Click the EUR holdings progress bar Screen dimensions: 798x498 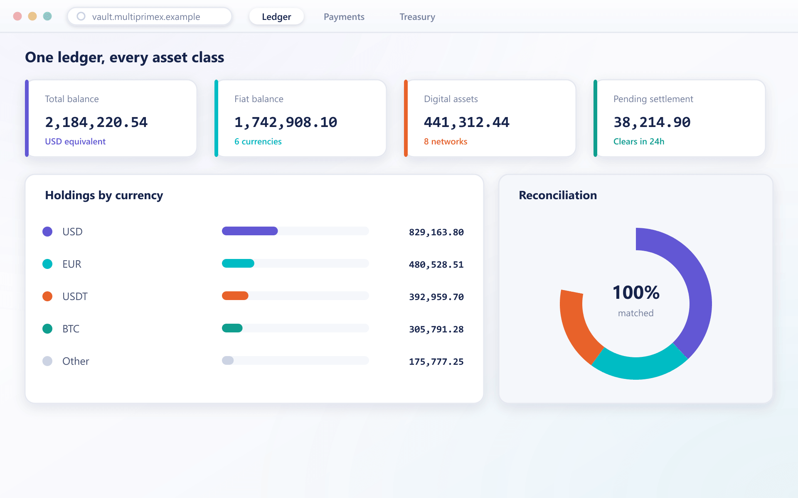[296, 264]
